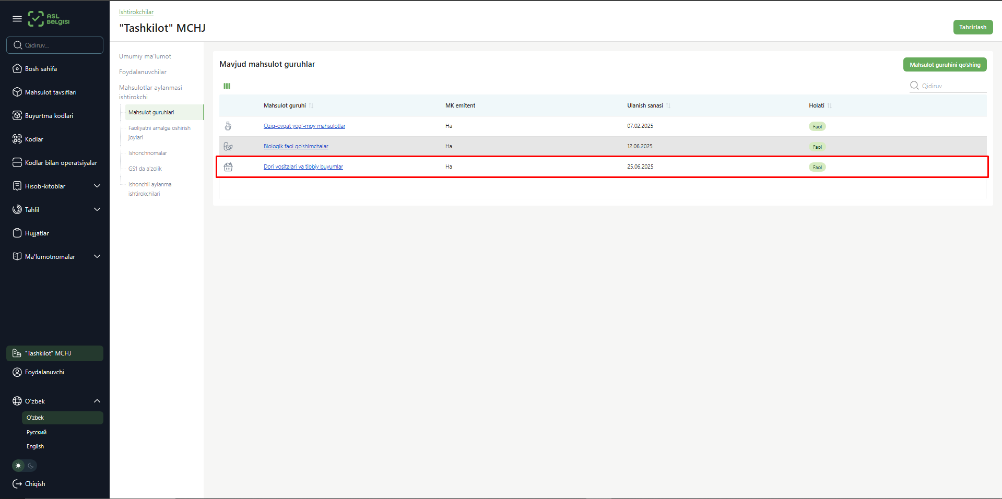The height and width of the screenshot is (499, 1002).
Task: Select the light theme sun toggle
Action: [x=18, y=466]
